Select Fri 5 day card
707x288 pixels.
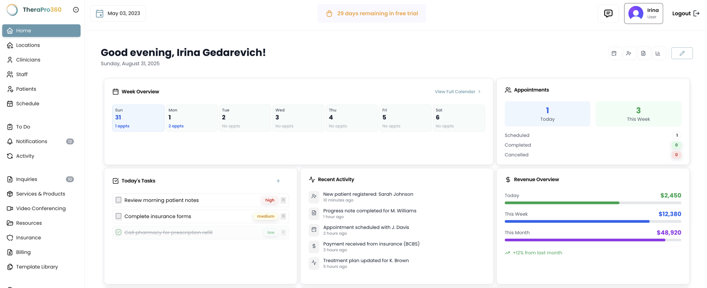[405, 118]
